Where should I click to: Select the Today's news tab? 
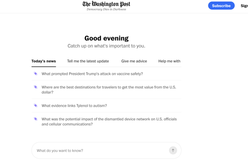[x=44, y=61]
